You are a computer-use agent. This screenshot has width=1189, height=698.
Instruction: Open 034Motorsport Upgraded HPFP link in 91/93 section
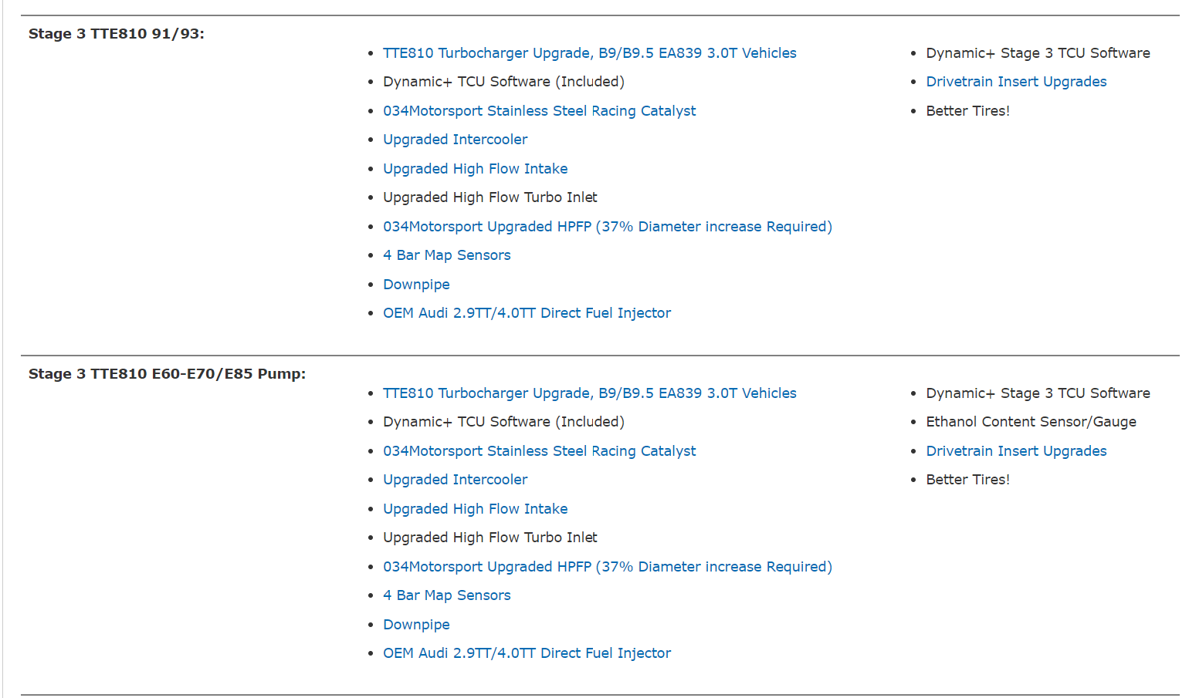coord(608,227)
